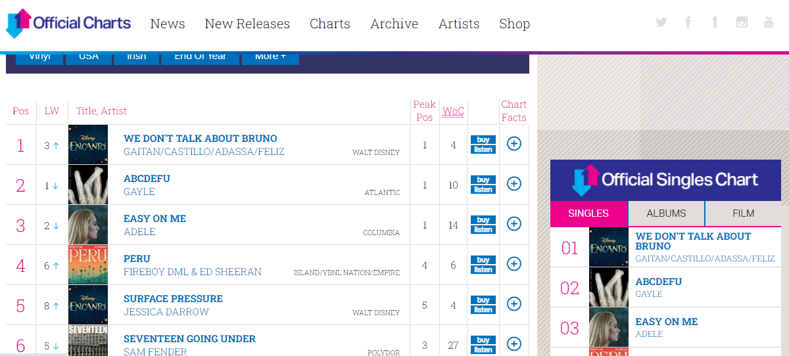This screenshot has height=356, width=789.
Task: Expand chart facts for ABCDEFU
Action: pyautogui.click(x=514, y=184)
